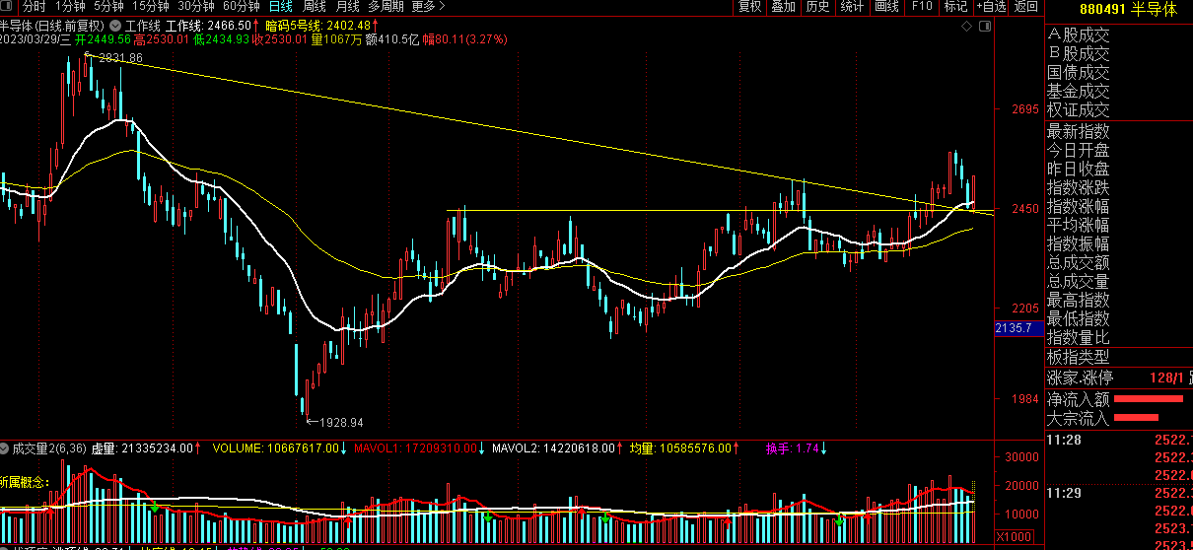Click the 标记 mark button

(x=955, y=6)
